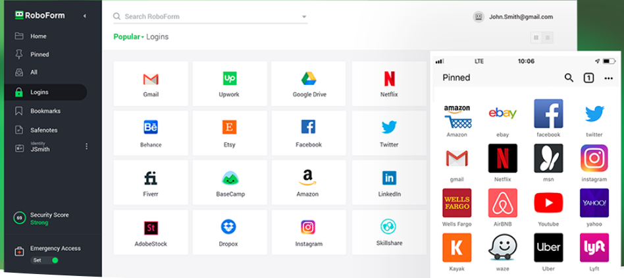Expand the Popular sort dropdown
The height and width of the screenshot is (278, 624).
128,37
